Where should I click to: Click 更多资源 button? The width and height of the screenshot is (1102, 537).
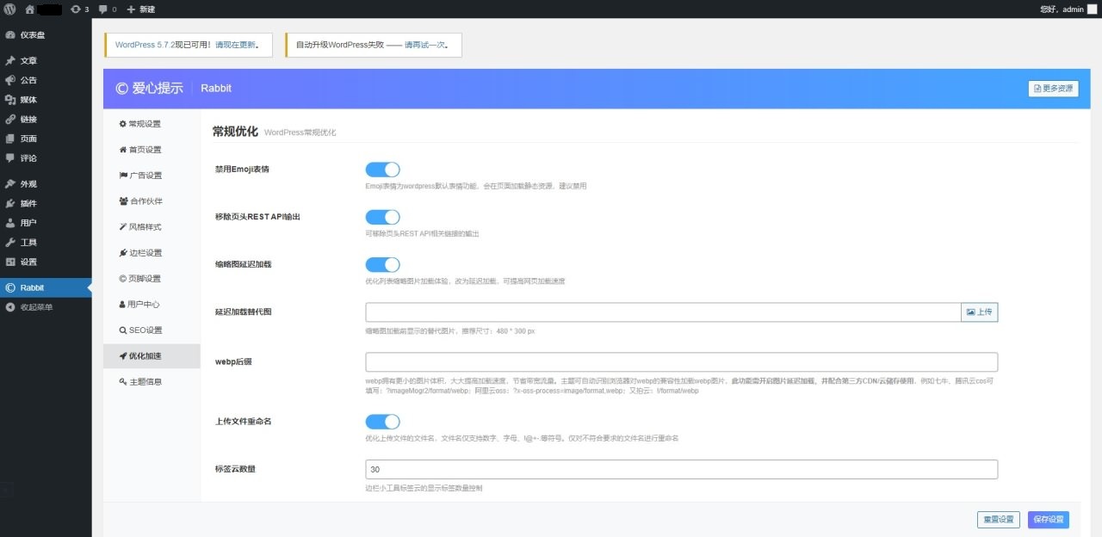click(x=1053, y=89)
